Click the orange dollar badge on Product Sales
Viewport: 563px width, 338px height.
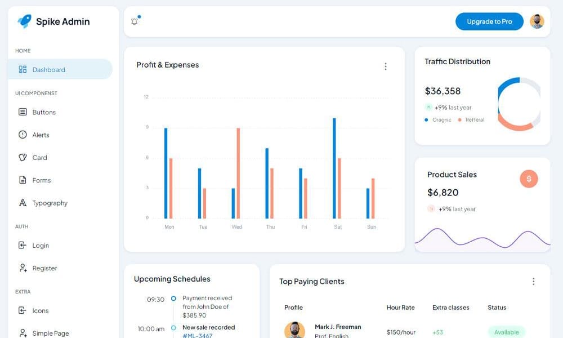pyautogui.click(x=528, y=179)
